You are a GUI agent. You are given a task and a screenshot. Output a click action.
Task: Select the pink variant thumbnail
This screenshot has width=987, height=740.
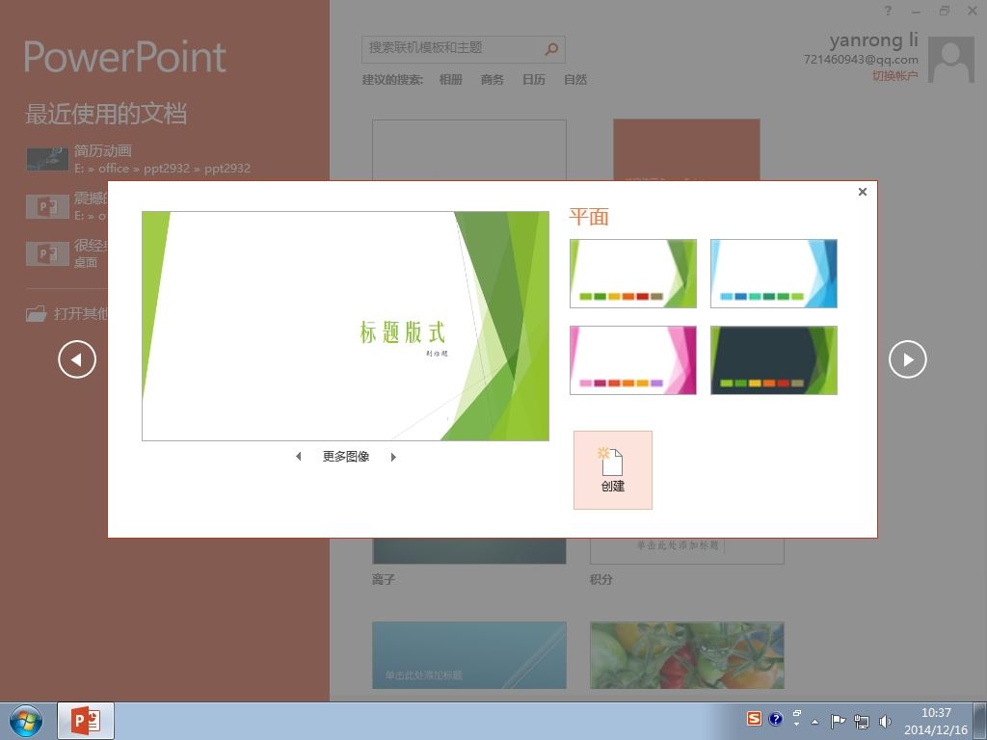tap(632, 360)
